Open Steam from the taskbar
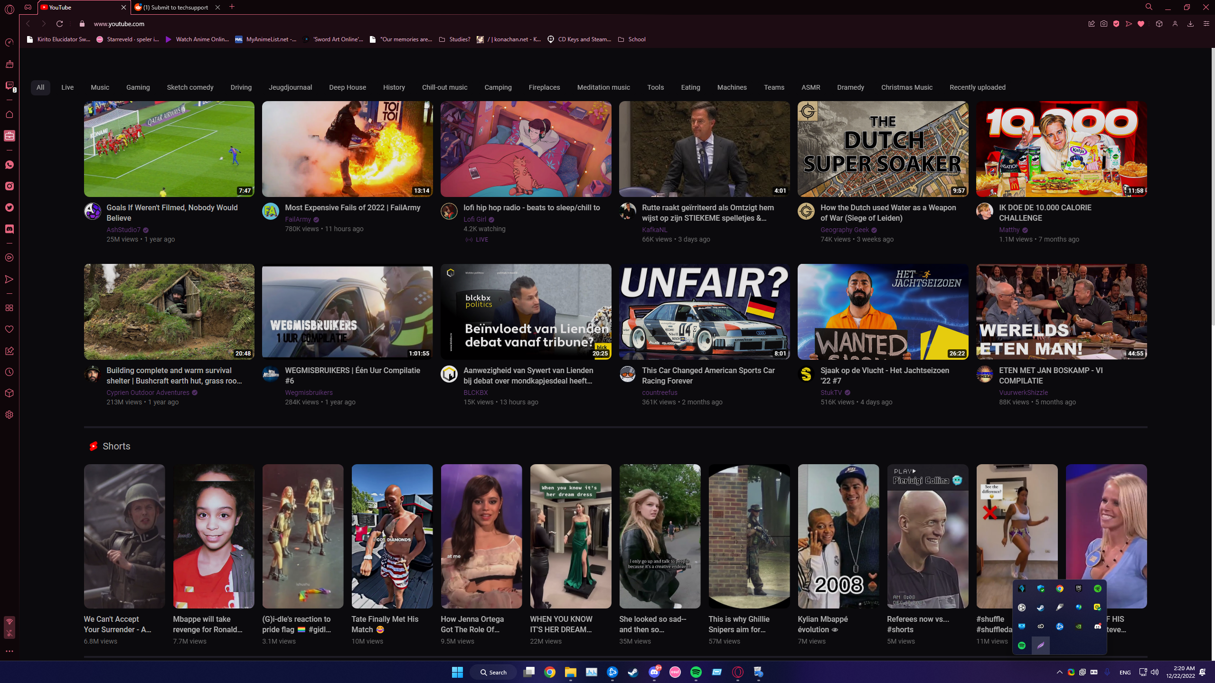The height and width of the screenshot is (683, 1215). click(x=633, y=672)
